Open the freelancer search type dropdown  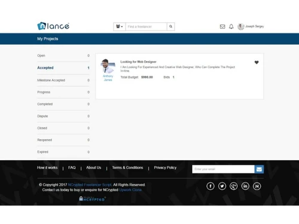[120, 26]
